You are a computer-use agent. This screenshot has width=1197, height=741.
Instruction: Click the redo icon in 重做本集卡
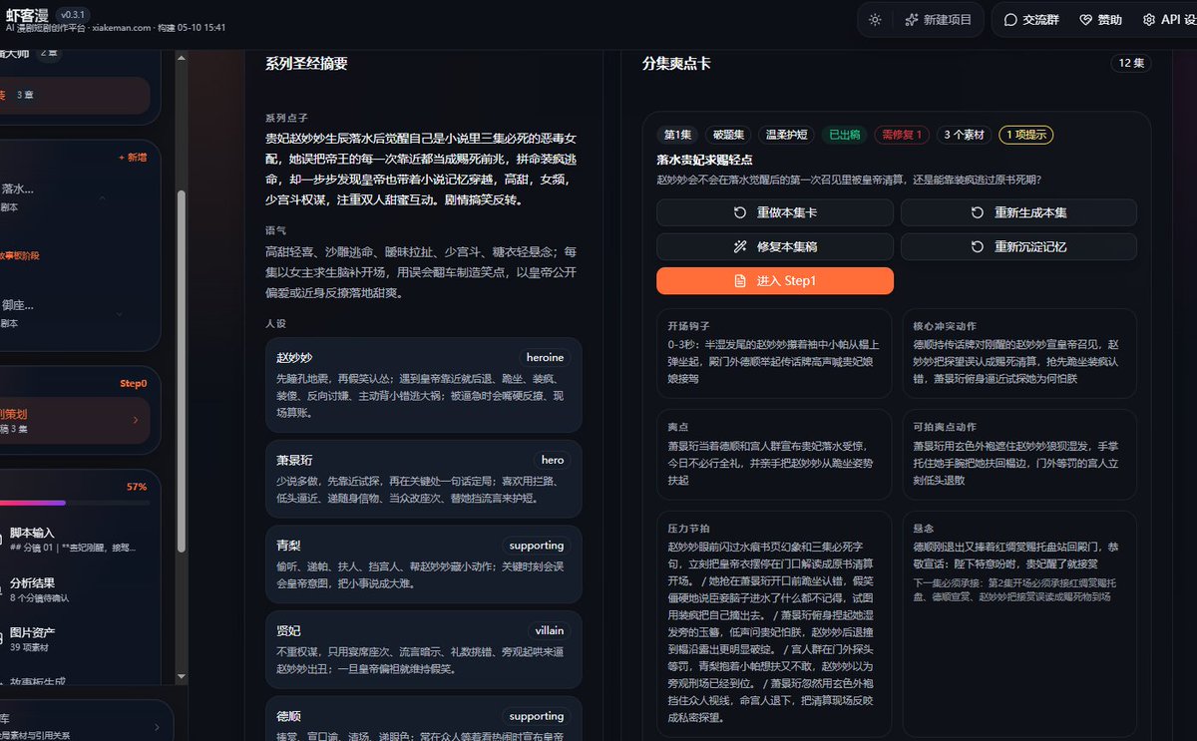coord(740,212)
